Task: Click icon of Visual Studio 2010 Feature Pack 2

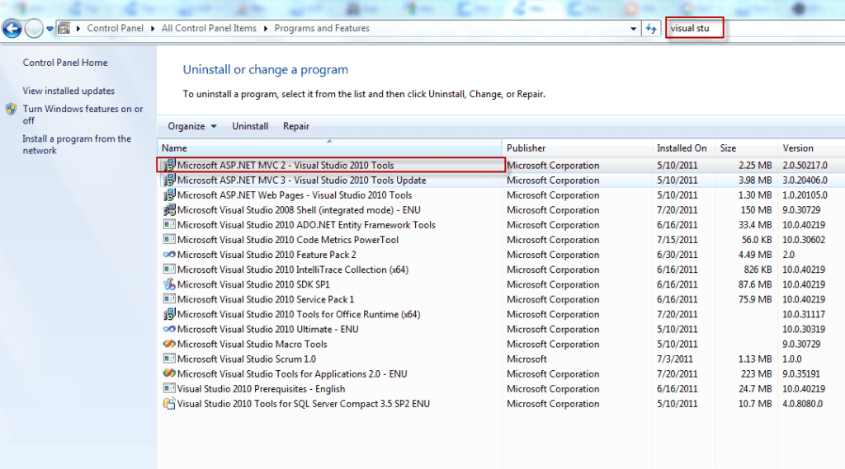Action: (169, 255)
